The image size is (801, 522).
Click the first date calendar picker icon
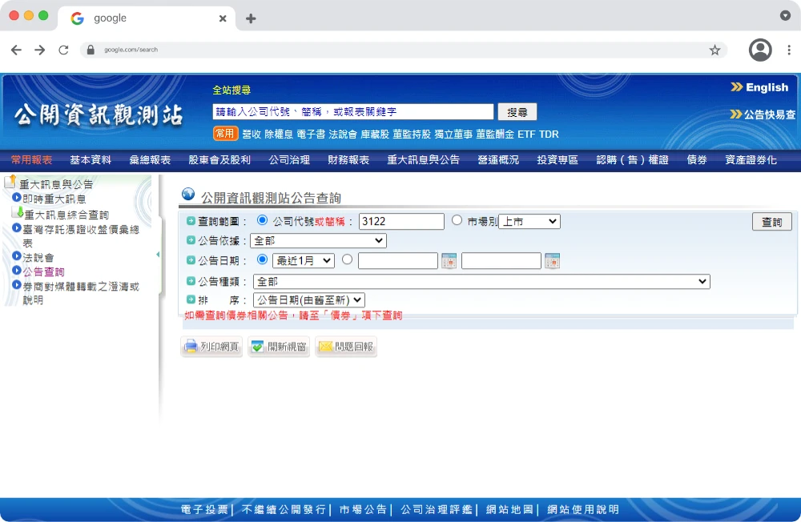point(449,261)
